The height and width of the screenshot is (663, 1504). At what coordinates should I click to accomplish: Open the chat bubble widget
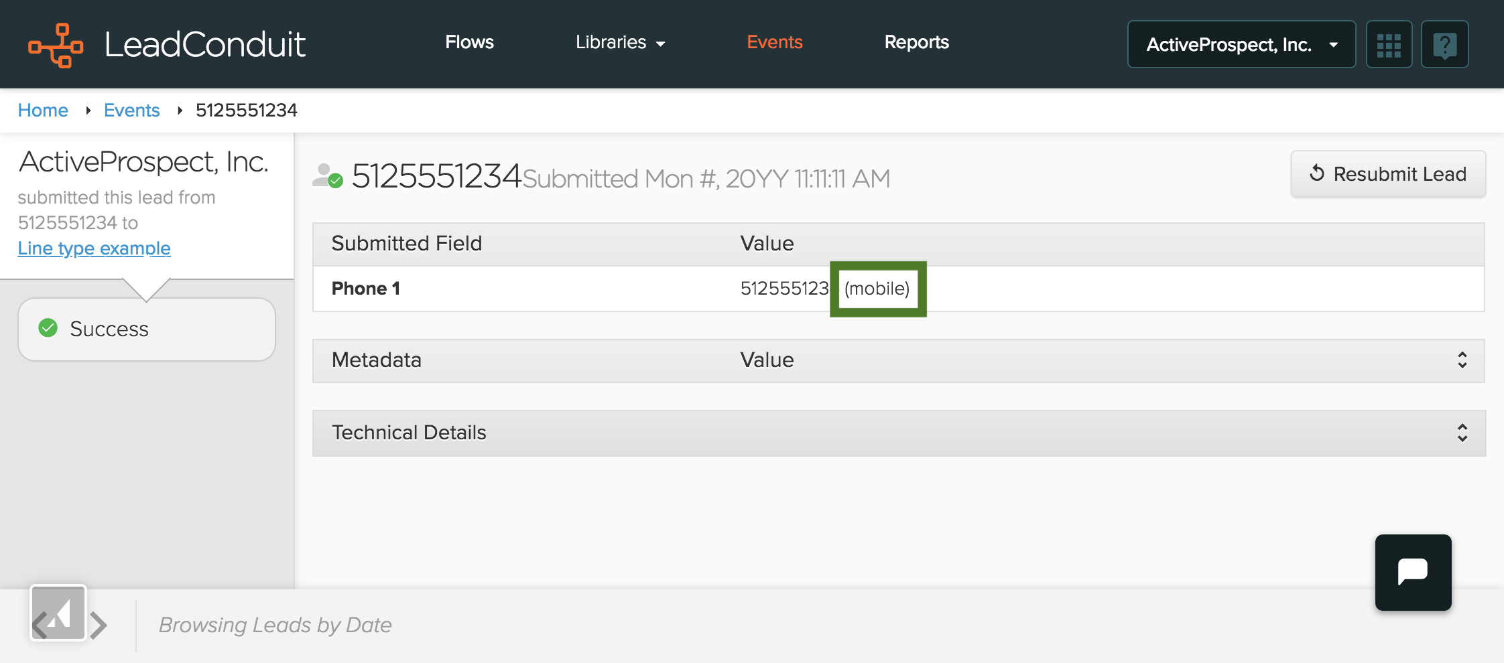point(1413,572)
